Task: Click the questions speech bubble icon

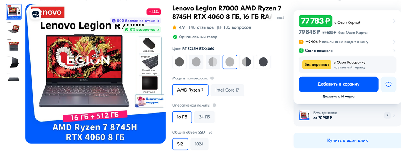Action: pos(219,27)
